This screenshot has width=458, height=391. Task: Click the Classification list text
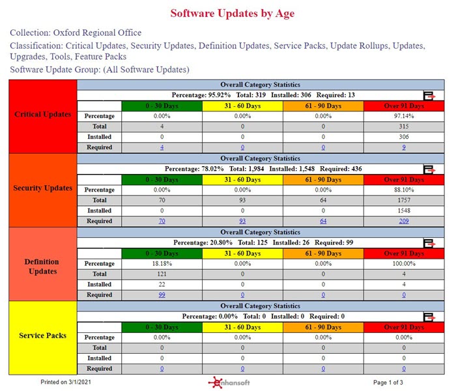tap(218, 51)
